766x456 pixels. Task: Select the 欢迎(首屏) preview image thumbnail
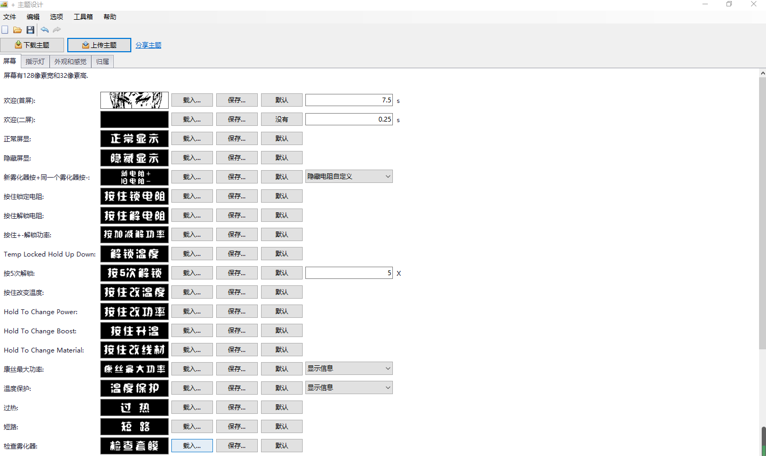(135, 100)
